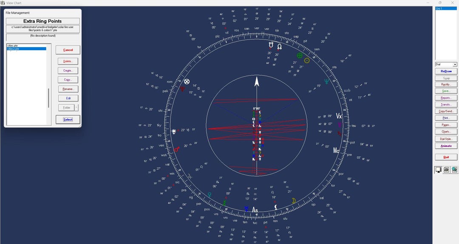
Task: Confirm with the Select button
Action: [x=68, y=119]
